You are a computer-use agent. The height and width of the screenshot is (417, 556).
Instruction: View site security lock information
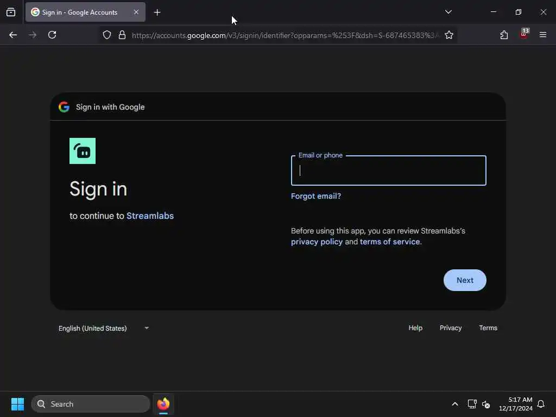click(x=122, y=35)
